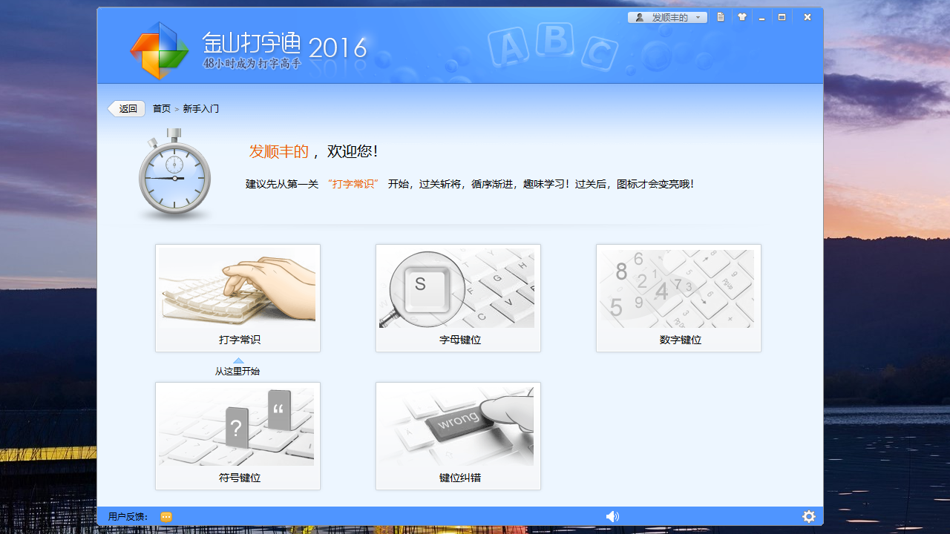Mute sound with the speaker icon
Screen dimensions: 950x534
coord(612,516)
